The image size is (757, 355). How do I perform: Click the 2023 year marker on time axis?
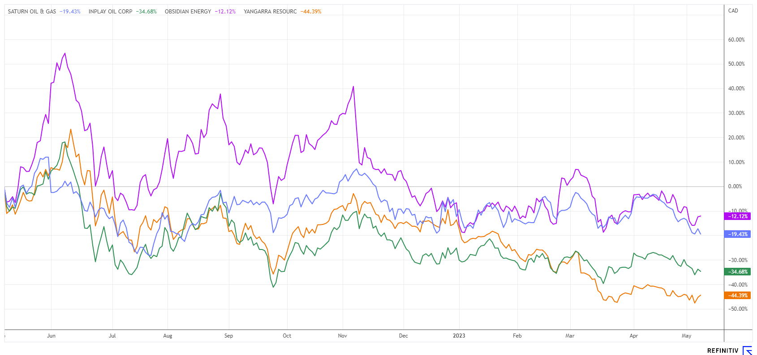point(459,336)
